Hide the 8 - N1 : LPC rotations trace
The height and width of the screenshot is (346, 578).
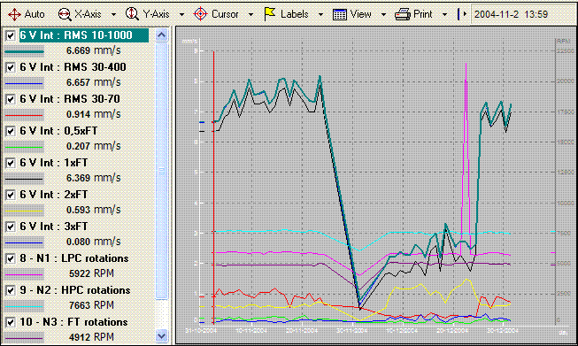[x=11, y=258]
